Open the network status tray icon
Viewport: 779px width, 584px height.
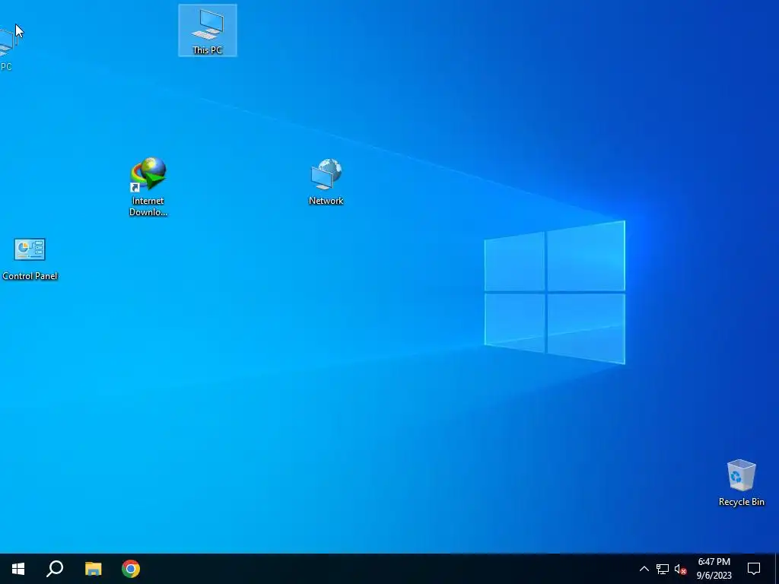[663, 569]
